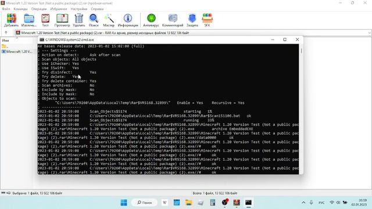Open the Справка menu
Image resolution: width=372 pixels, height=209 pixels.
[x=97, y=9]
